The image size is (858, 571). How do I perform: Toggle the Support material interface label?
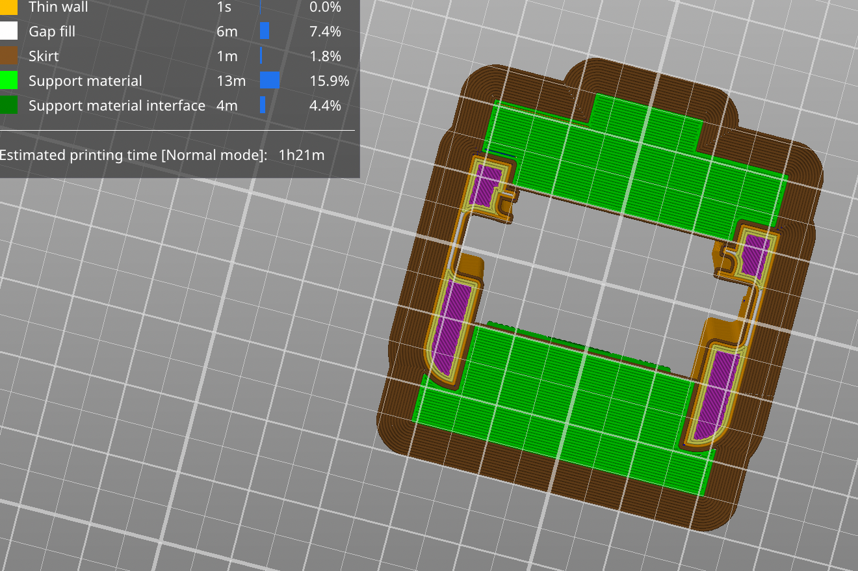tap(117, 105)
